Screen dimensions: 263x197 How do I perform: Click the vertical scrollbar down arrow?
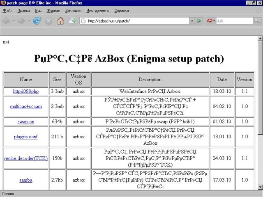(x=260, y=187)
